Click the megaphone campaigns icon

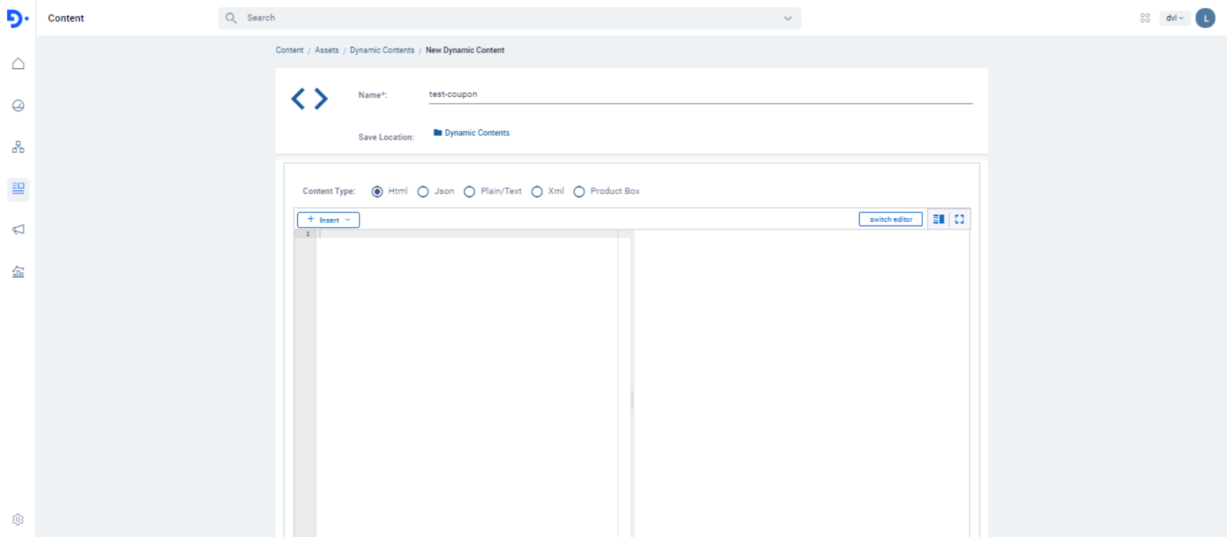coord(18,229)
